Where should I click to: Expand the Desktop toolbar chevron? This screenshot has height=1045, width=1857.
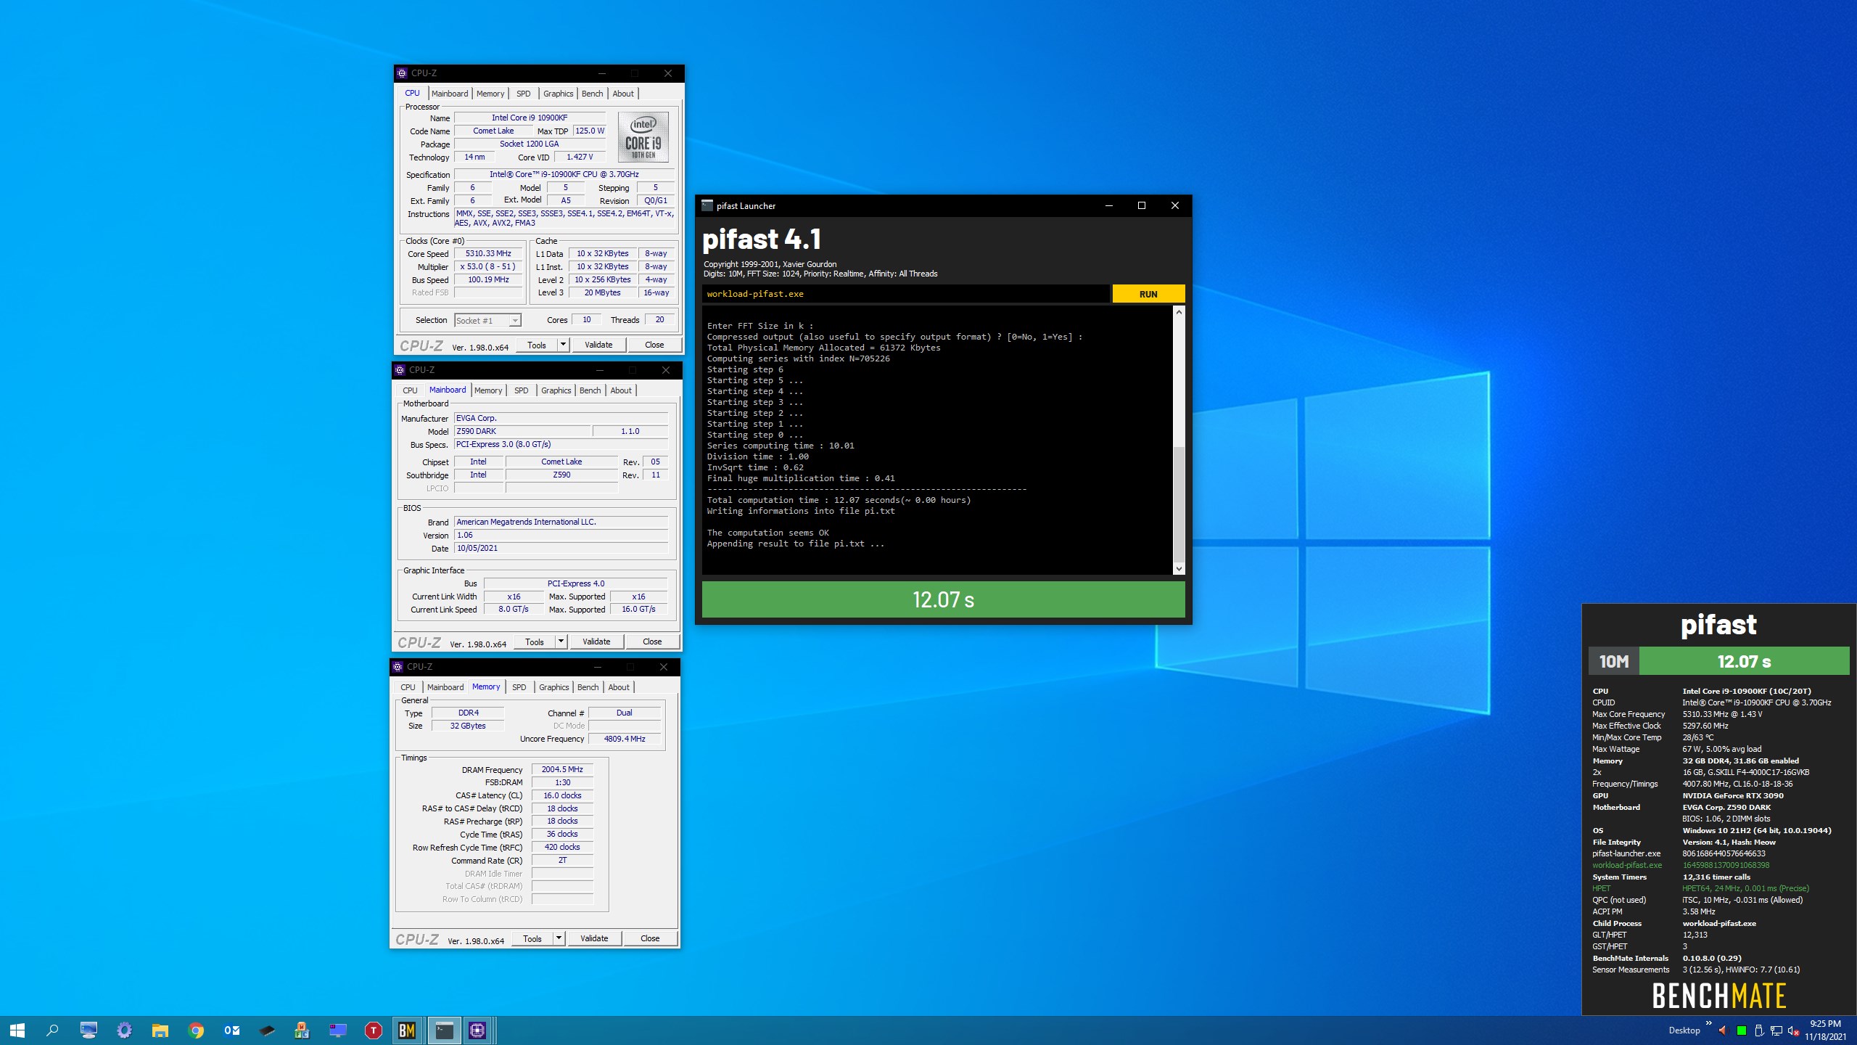tap(1708, 1024)
